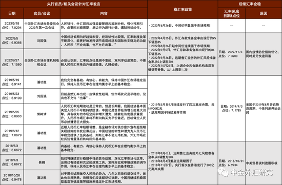Click '全国外汇市场自律机制电视会议' cell

pos(42,63)
